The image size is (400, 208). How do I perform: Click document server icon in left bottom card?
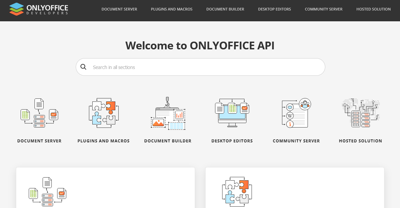(47, 192)
